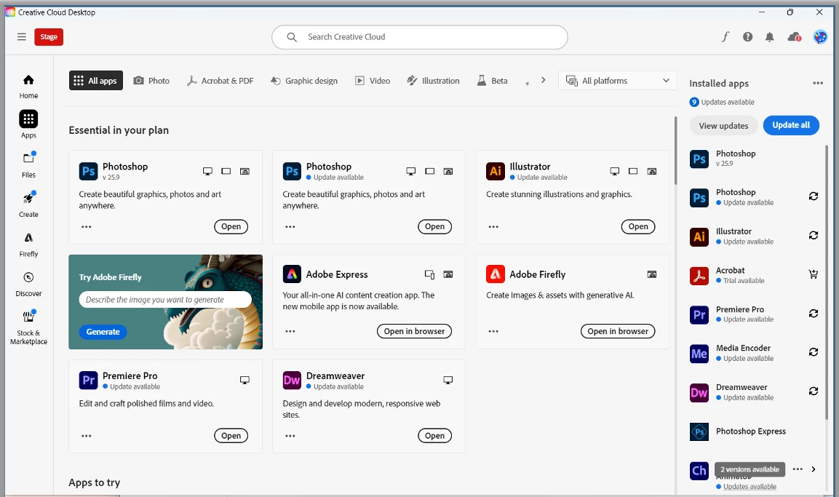Click the Premiere Pro card app icon
The height and width of the screenshot is (497, 839).
tap(88, 381)
